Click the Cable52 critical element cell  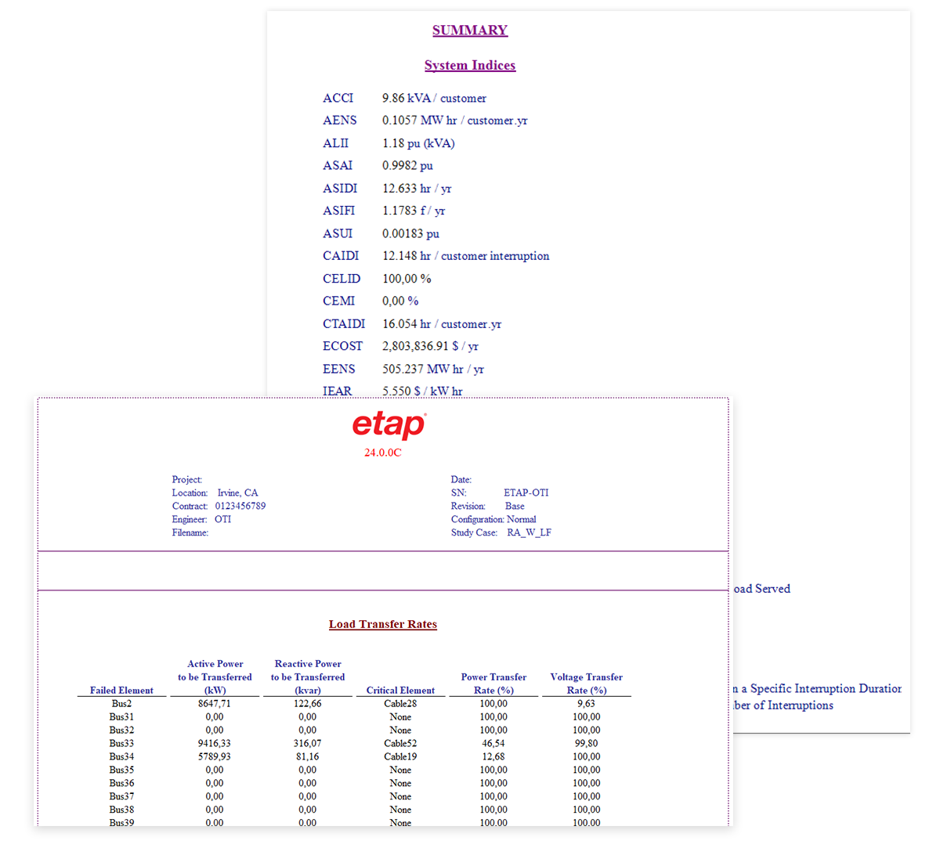click(x=400, y=743)
